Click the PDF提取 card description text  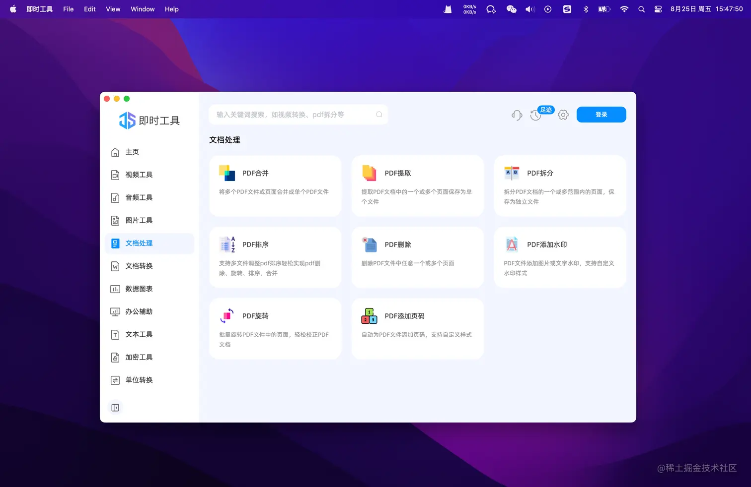(416, 197)
